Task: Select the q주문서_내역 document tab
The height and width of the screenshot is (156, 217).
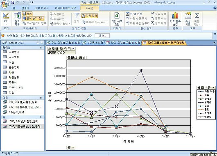Action: pos(93,43)
